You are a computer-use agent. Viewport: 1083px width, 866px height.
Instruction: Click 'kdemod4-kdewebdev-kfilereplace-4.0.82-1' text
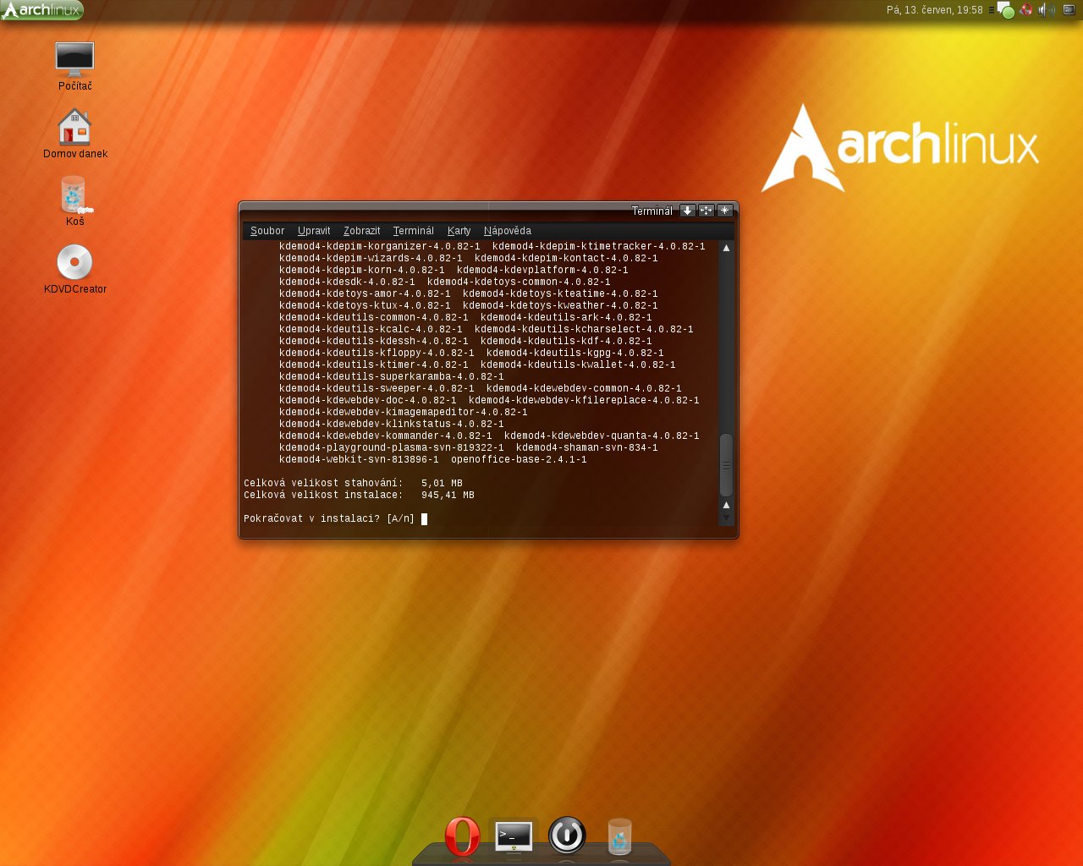[x=584, y=401]
